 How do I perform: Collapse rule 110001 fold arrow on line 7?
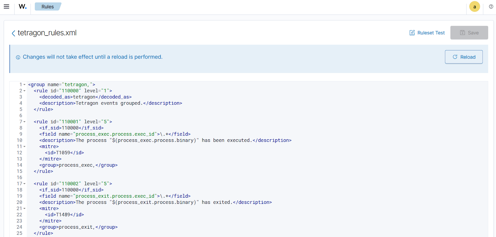24,122
